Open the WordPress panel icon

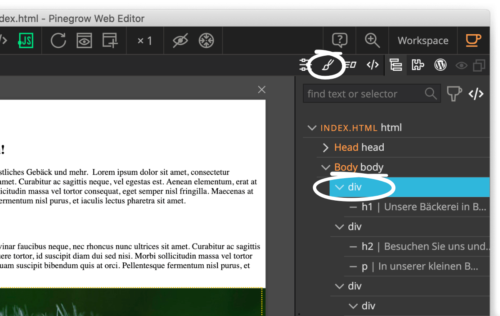440,65
